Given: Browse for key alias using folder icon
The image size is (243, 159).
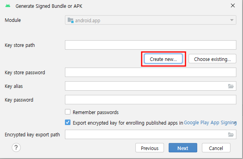Looking at the screenshot, I should (x=231, y=86).
